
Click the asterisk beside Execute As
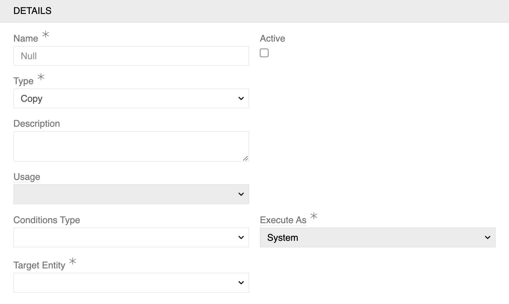click(x=314, y=216)
